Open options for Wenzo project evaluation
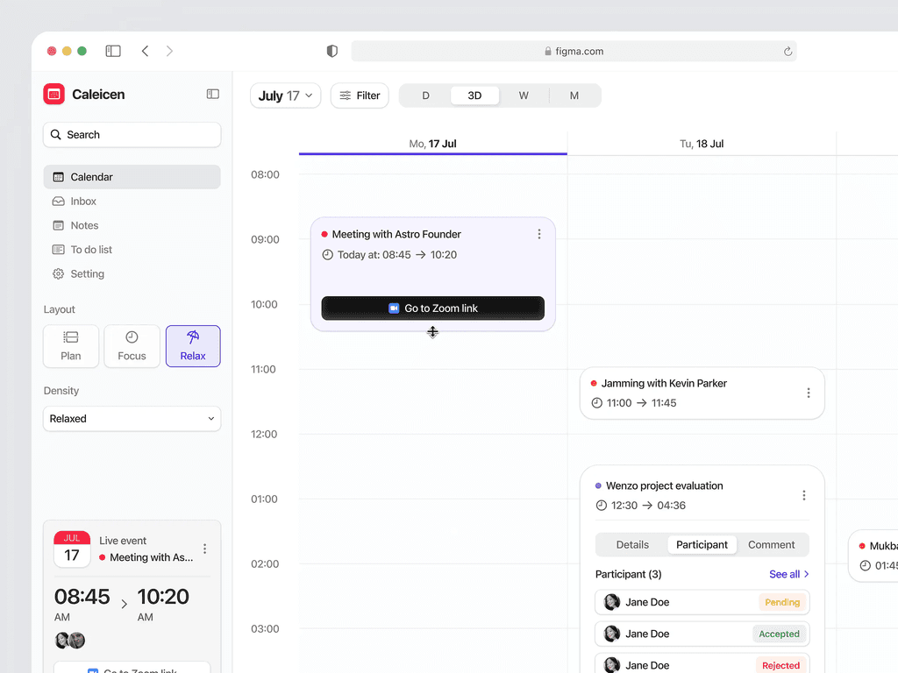 pyautogui.click(x=803, y=496)
